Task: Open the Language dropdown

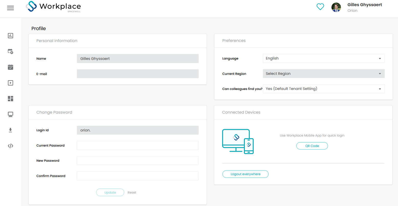Action: (x=324, y=58)
